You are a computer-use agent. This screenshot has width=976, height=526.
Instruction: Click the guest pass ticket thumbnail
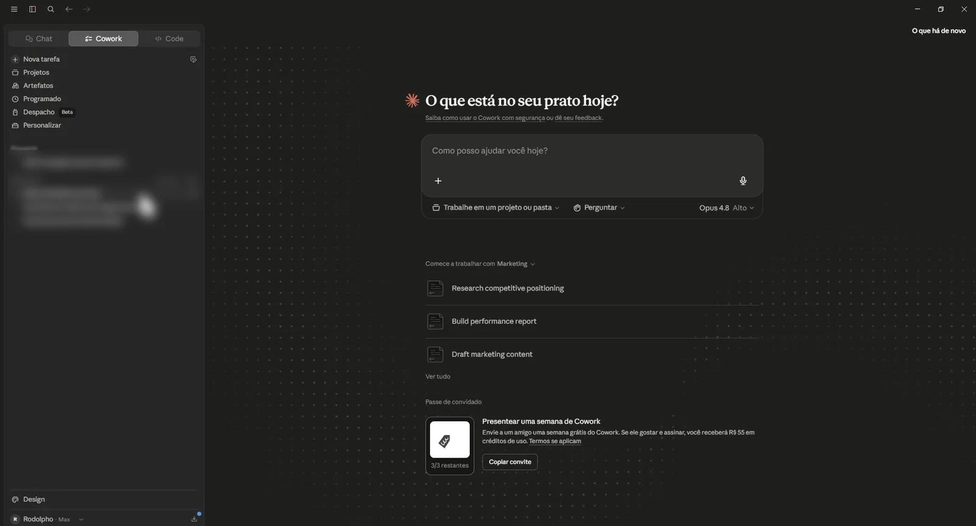click(450, 445)
